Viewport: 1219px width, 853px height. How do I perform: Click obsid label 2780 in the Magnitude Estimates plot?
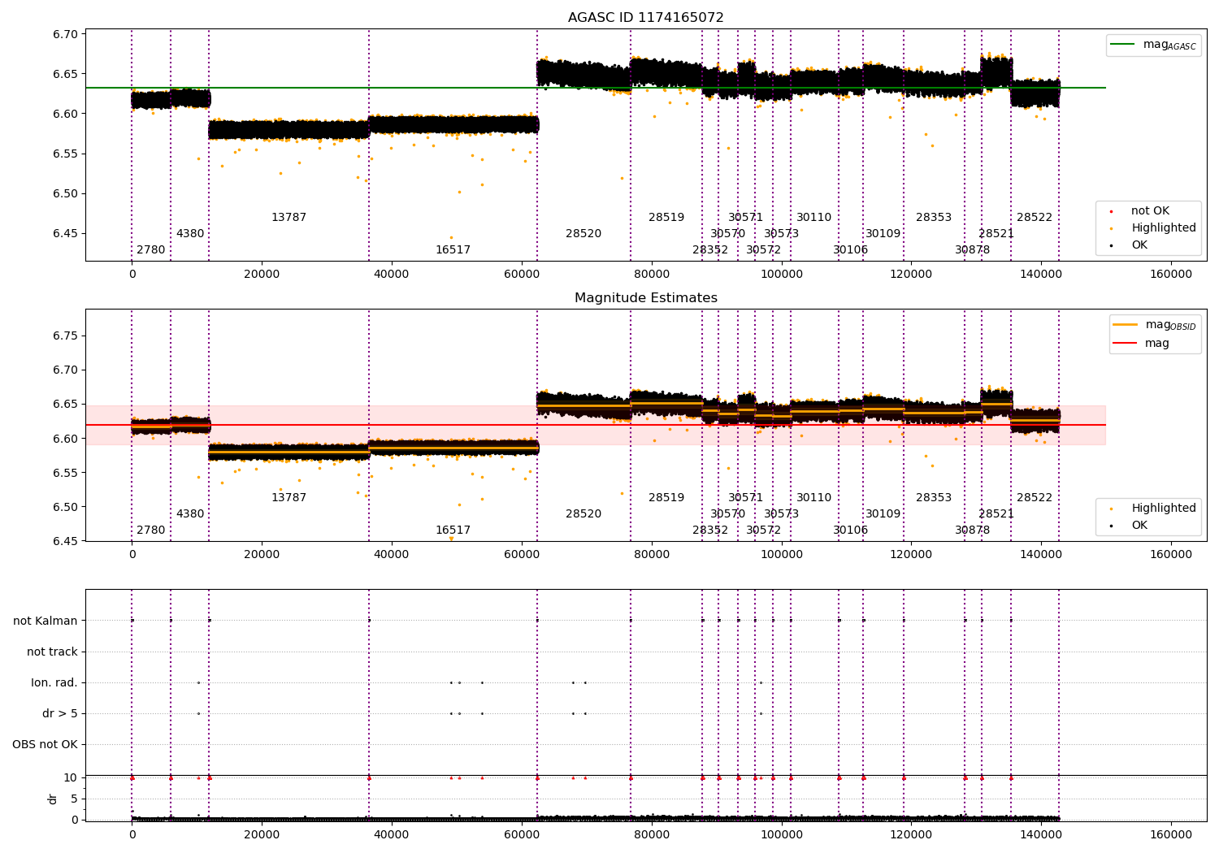point(150,530)
